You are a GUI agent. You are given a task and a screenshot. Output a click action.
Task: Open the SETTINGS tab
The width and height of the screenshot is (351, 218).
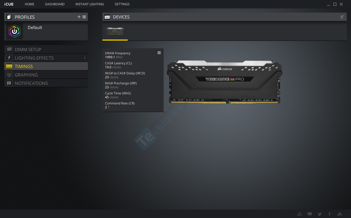point(122,4)
